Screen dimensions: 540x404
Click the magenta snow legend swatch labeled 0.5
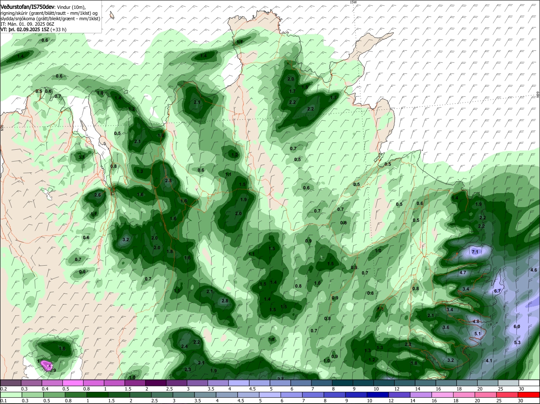point(73,383)
